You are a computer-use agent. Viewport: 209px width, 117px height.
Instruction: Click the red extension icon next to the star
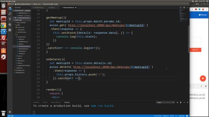pos(196,9)
